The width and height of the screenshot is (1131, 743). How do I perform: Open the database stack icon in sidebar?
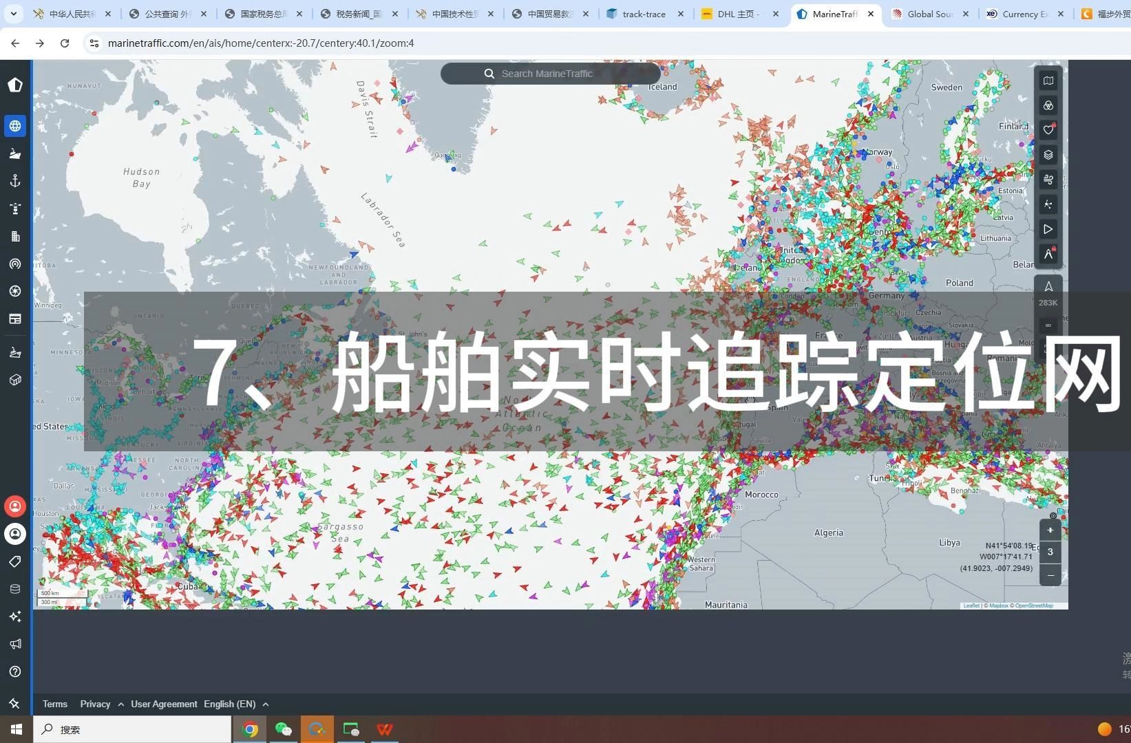(x=15, y=589)
